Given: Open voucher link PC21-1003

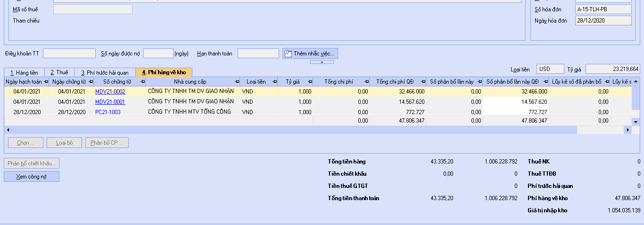Looking at the screenshot, I should click(x=108, y=112).
